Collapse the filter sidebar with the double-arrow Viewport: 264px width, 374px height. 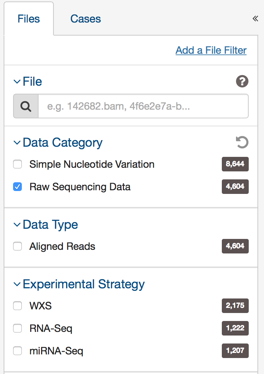[255, 18]
